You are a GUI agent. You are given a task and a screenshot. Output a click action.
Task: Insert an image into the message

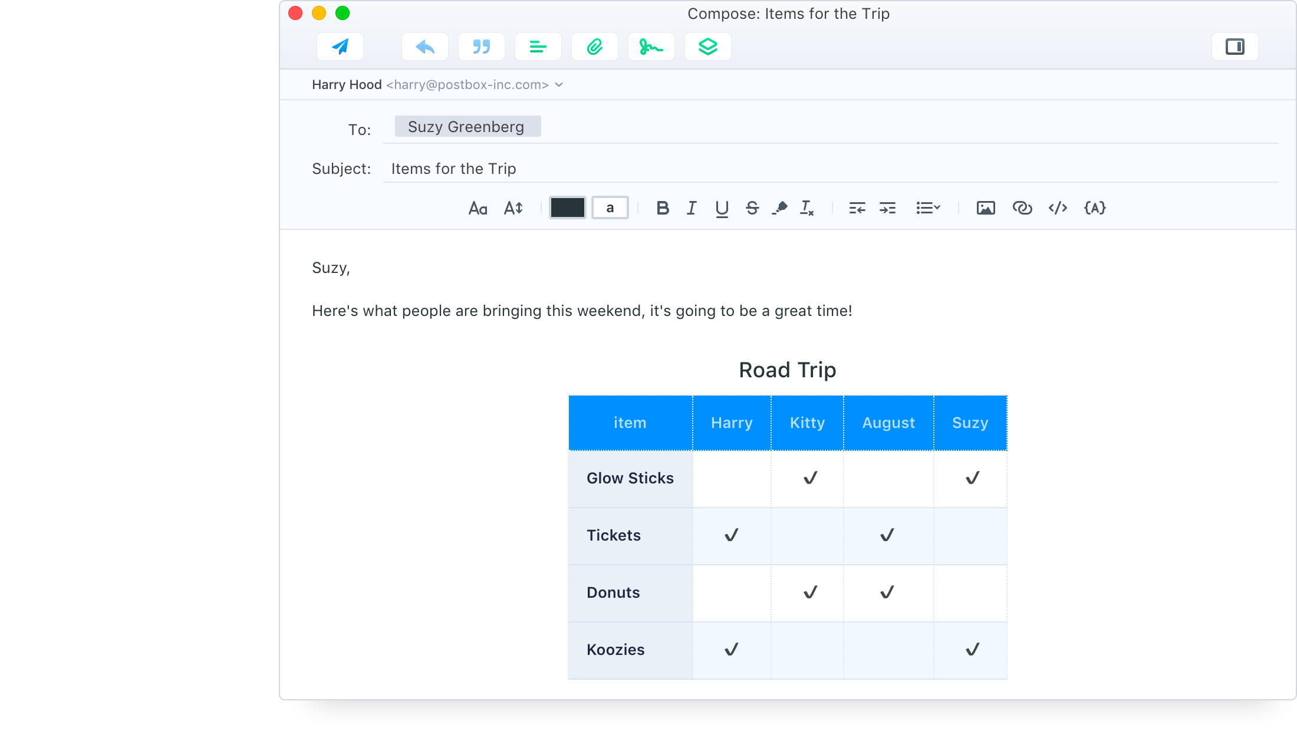[x=986, y=208]
